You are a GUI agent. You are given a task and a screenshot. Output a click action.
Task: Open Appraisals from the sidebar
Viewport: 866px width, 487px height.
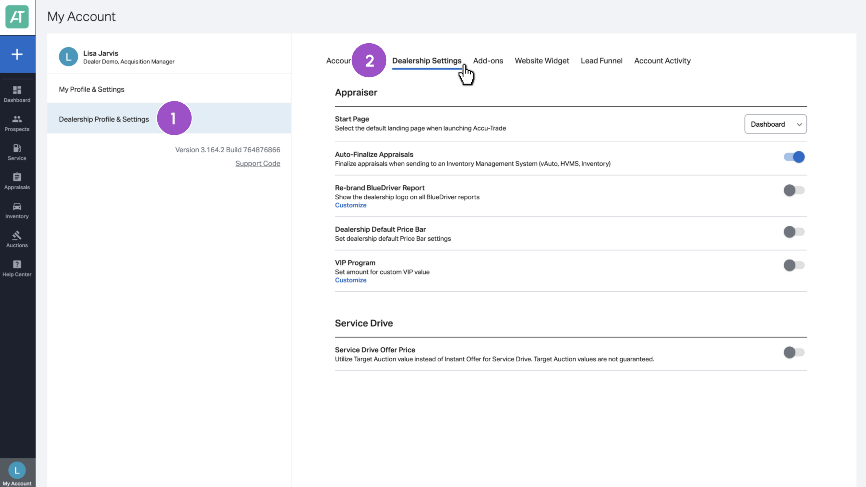click(17, 181)
